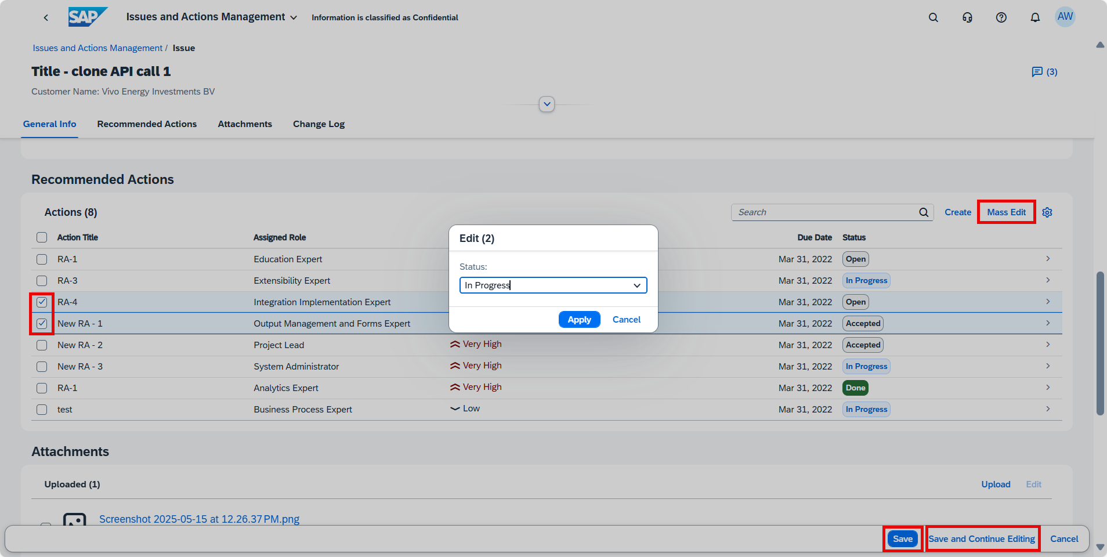This screenshot has width=1107, height=557.
Task: Switch to the Change Log tab
Action: 319,124
